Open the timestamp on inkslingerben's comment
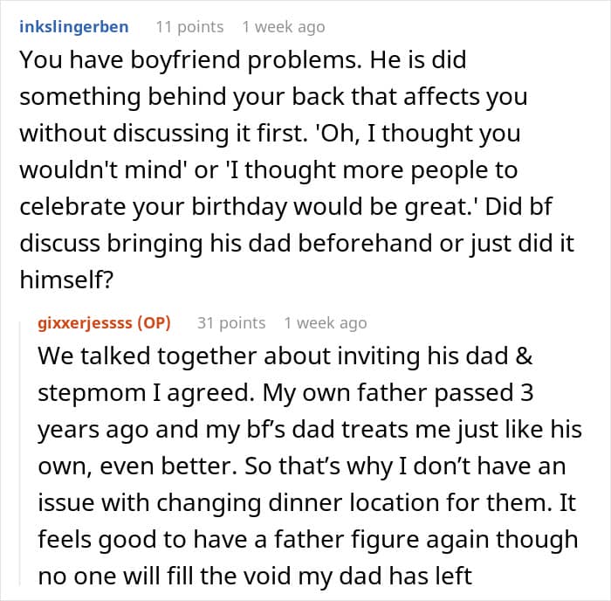The height and width of the screenshot is (601, 611). 284,26
